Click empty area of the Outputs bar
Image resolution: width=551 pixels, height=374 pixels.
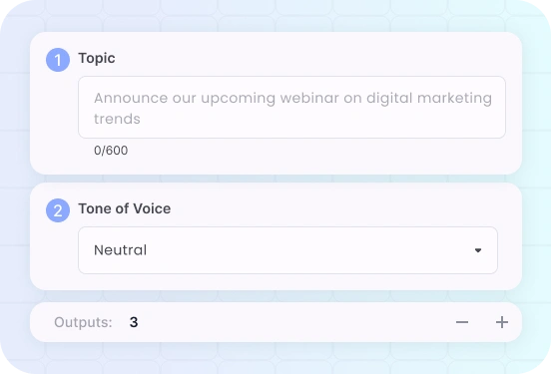tap(295, 322)
